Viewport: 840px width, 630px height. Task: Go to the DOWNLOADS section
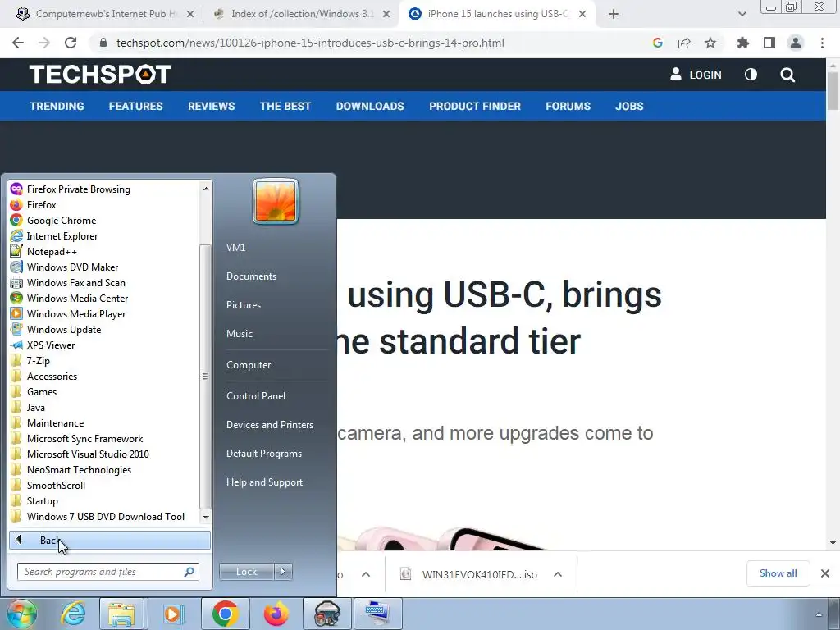(370, 106)
